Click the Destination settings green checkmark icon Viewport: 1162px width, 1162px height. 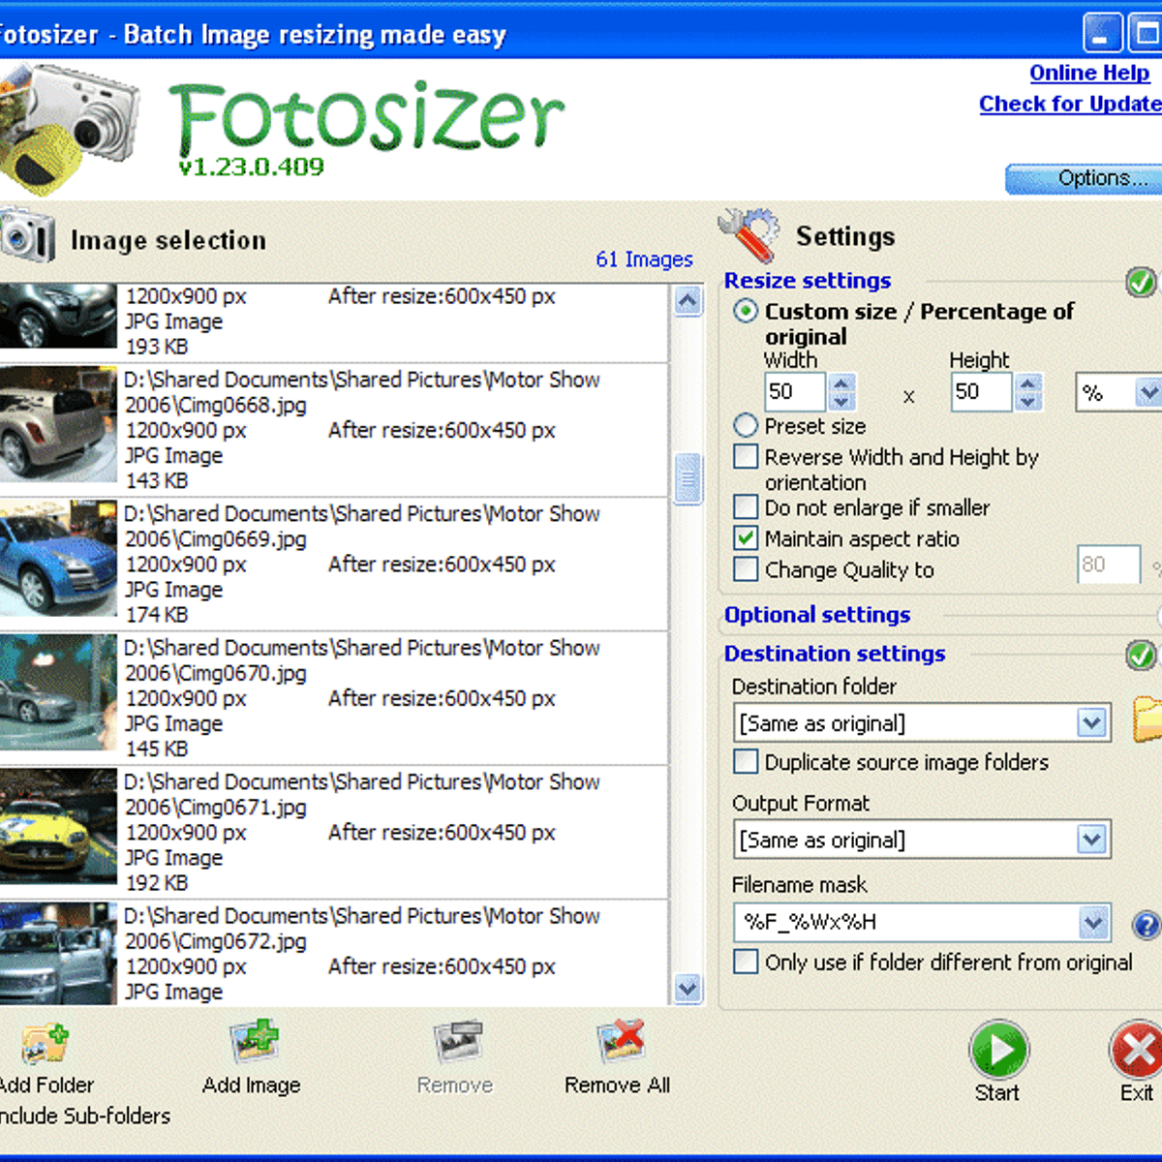[1142, 656]
